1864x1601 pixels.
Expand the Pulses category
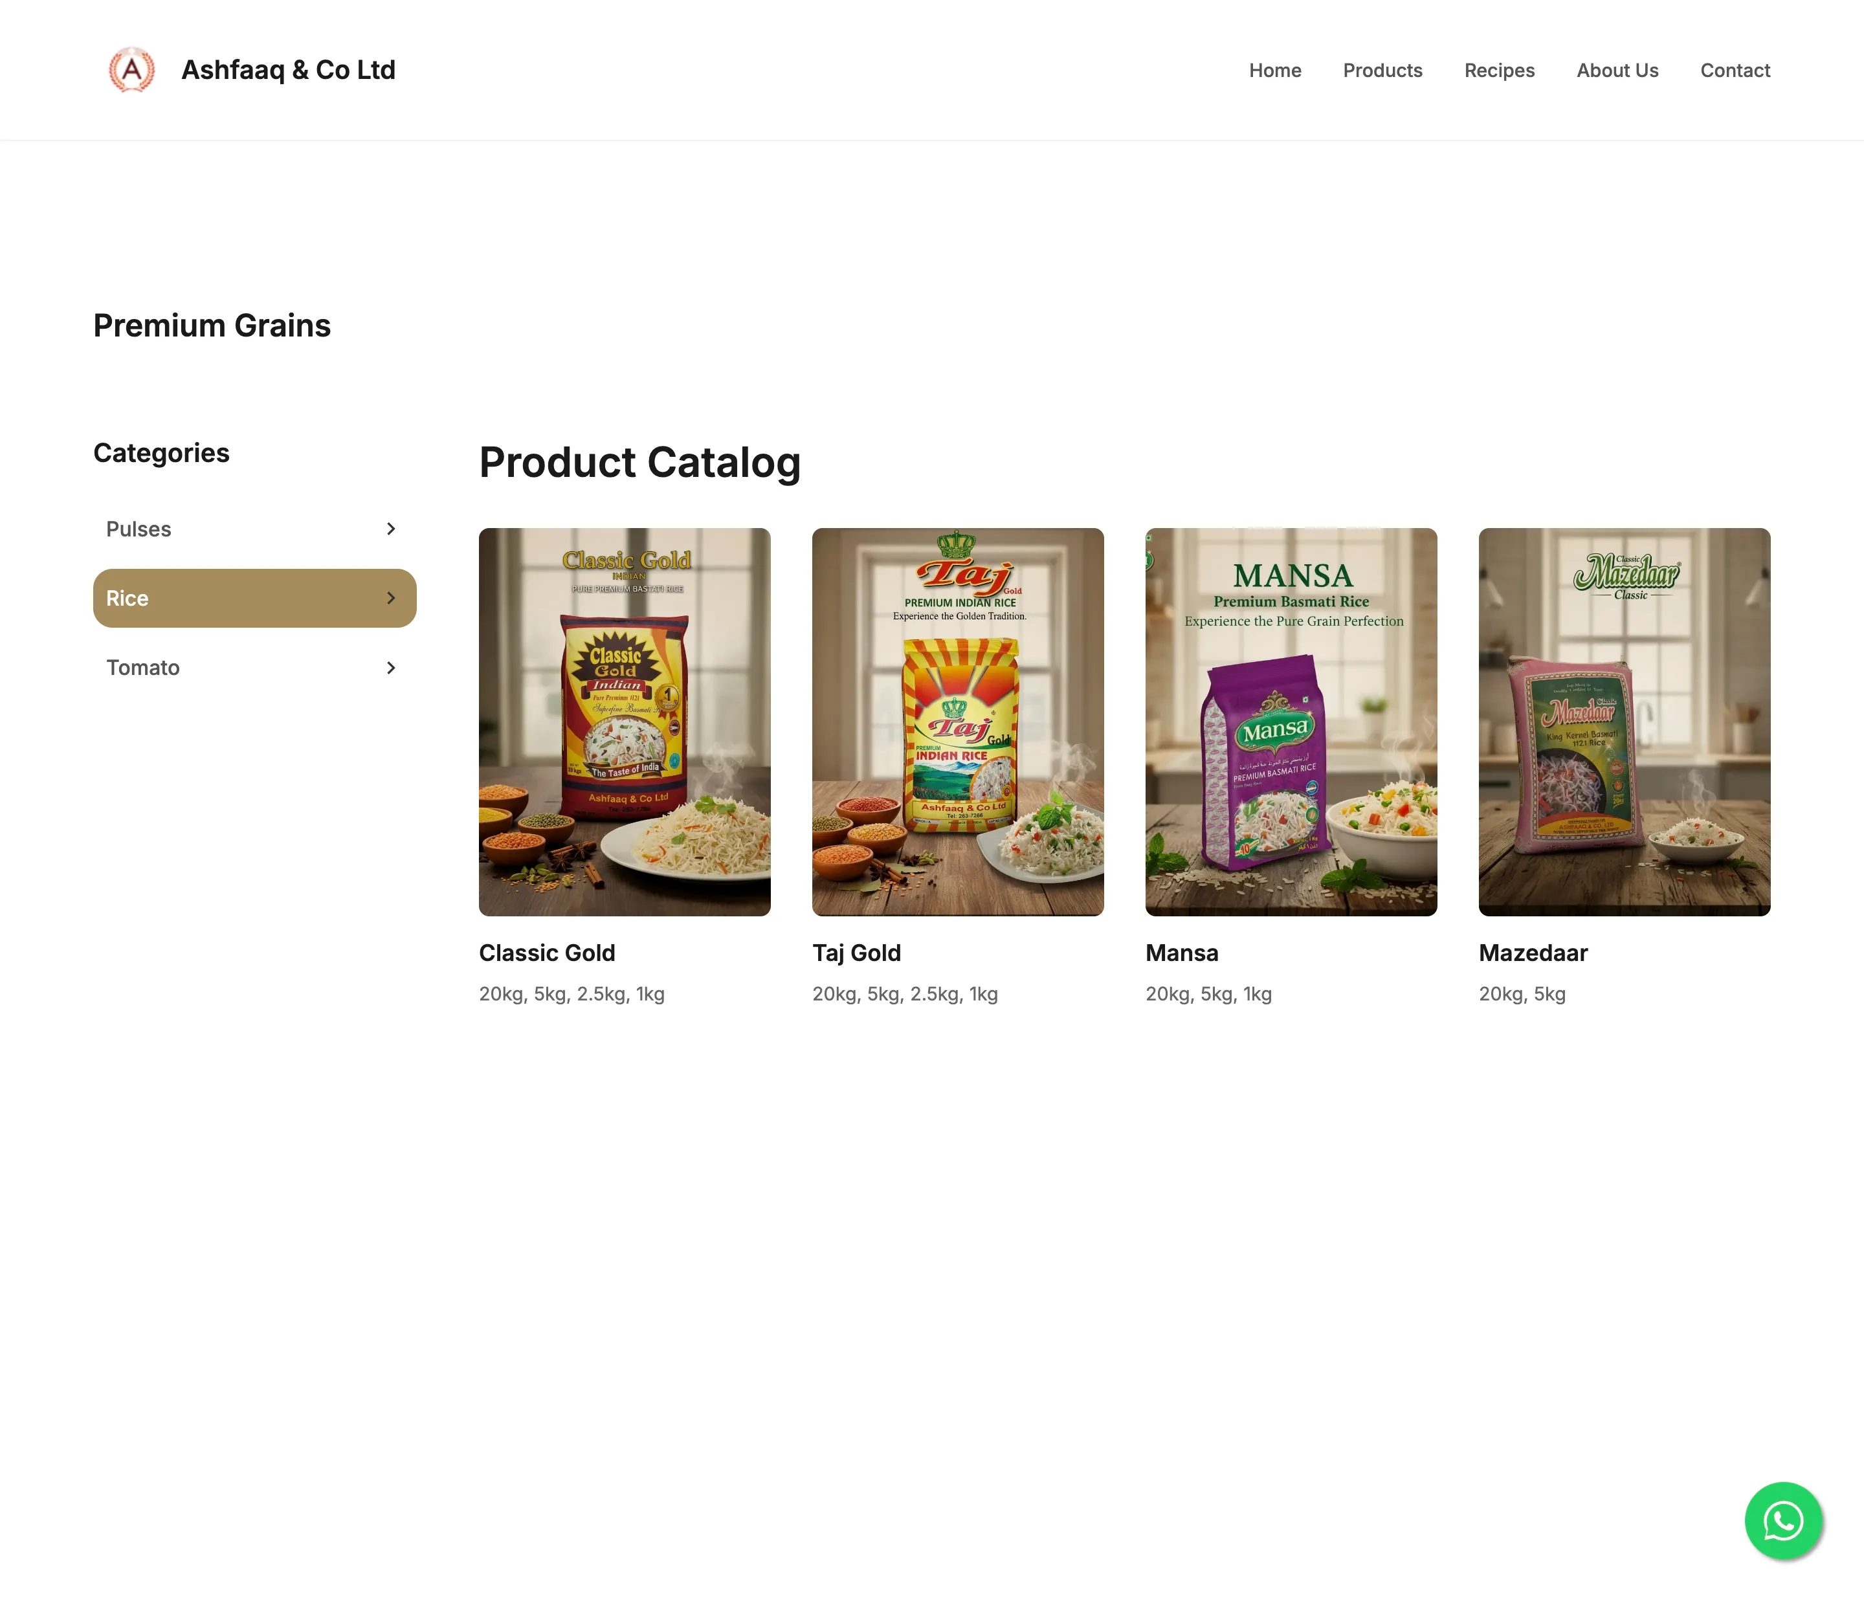click(x=390, y=529)
